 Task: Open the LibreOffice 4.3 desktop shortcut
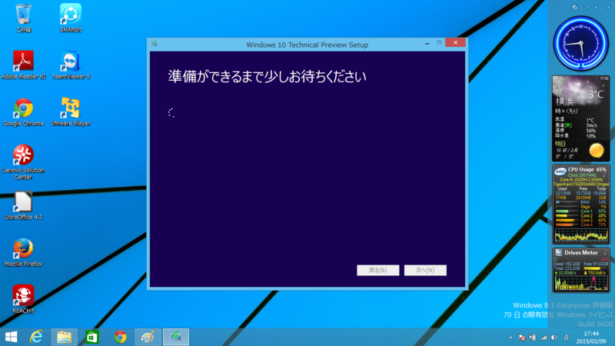pyautogui.click(x=24, y=205)
